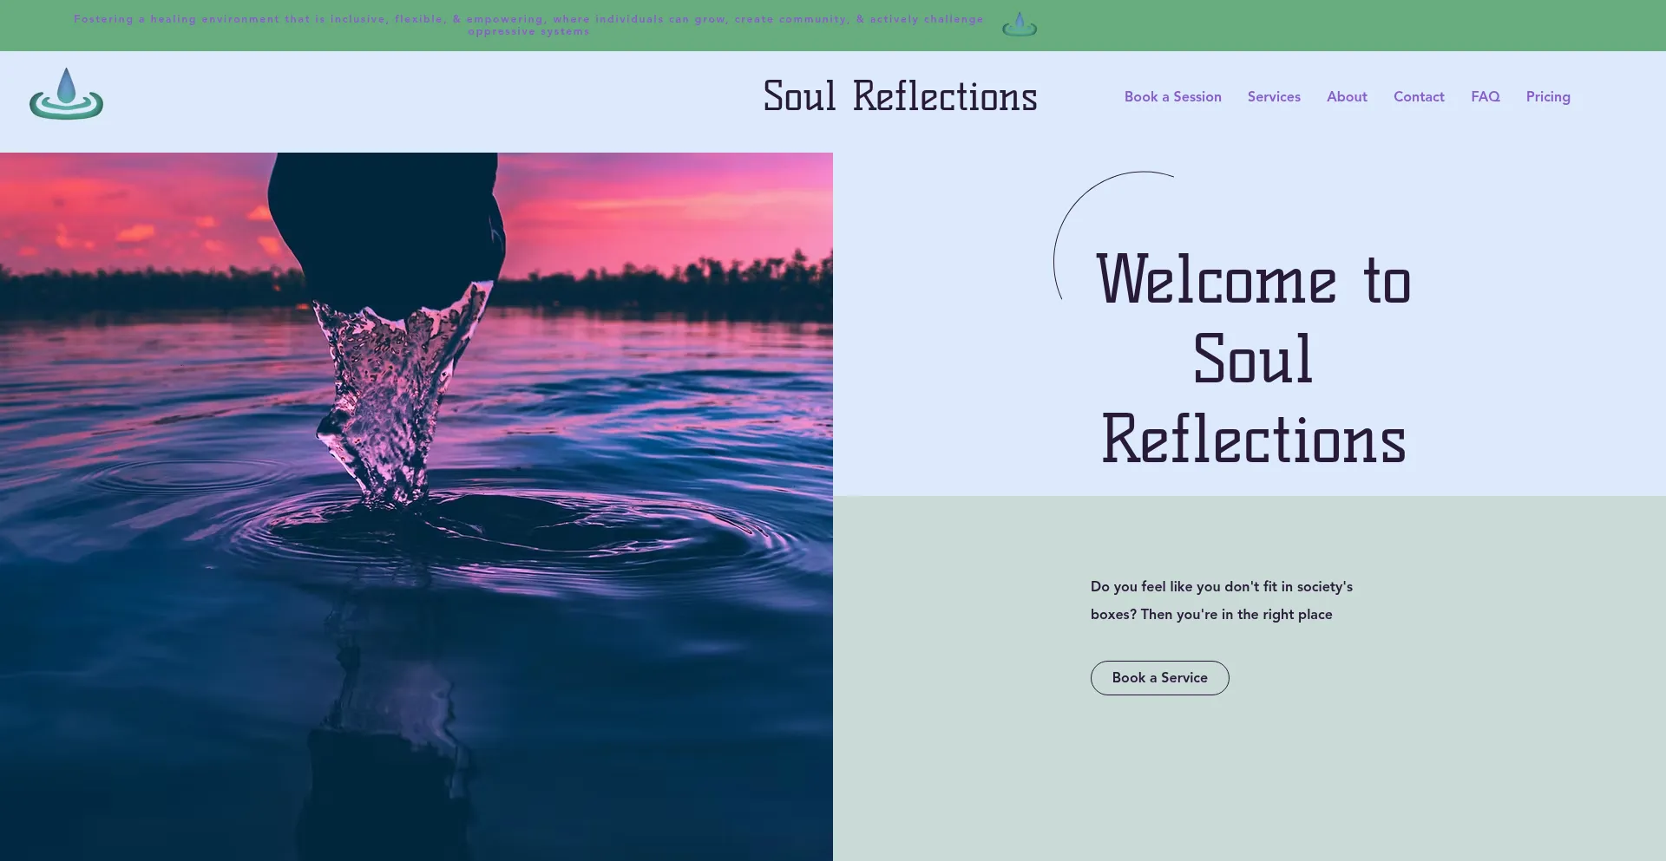
Task: Click the word 'Reflections' in the large heading
Action: pos(1253,439)
